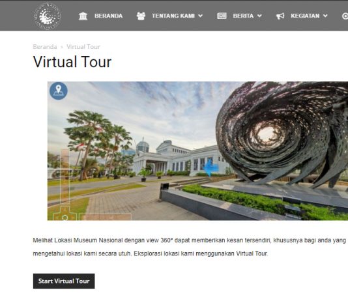Click the megaphone icon beside Kegiatan
The height and width of the screenshot is (301, 348).
(280, 16)
